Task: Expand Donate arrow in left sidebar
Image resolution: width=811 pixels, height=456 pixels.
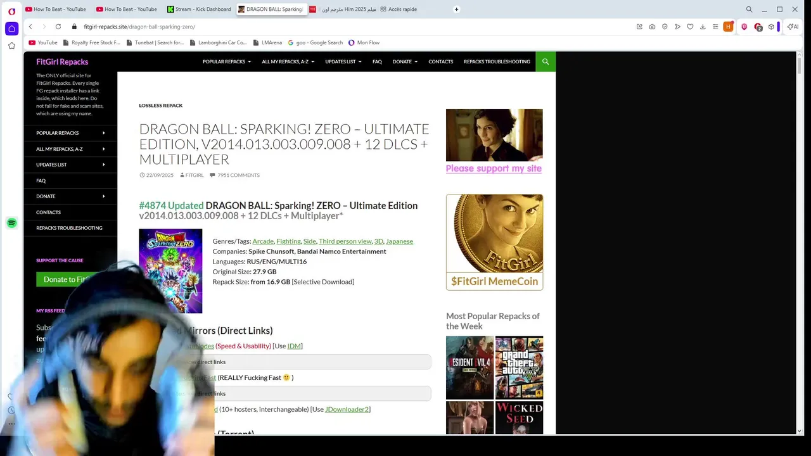Action: 104,196
